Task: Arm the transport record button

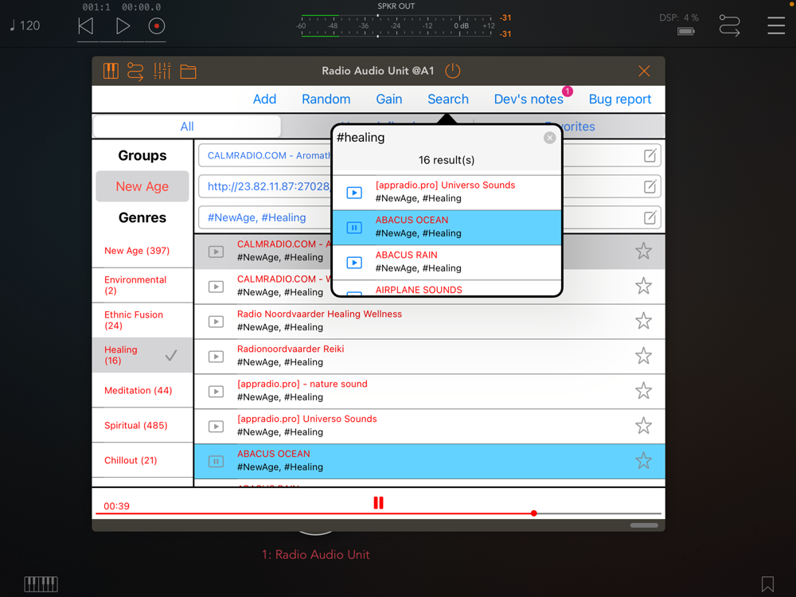Action: [x=157, y=26]
